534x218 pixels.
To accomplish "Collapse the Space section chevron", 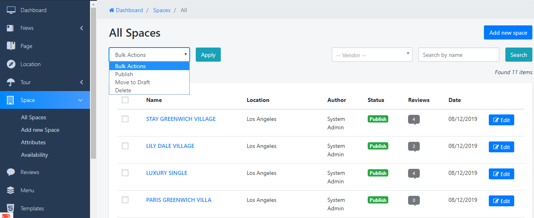I will pyautogui.click(x=80, y=100).
